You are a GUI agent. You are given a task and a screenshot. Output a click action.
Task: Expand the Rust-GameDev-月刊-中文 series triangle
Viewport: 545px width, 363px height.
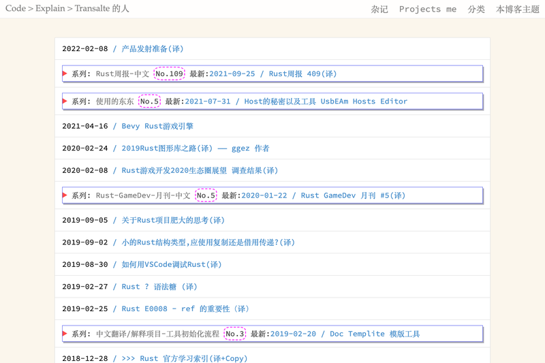coord(65,195)
